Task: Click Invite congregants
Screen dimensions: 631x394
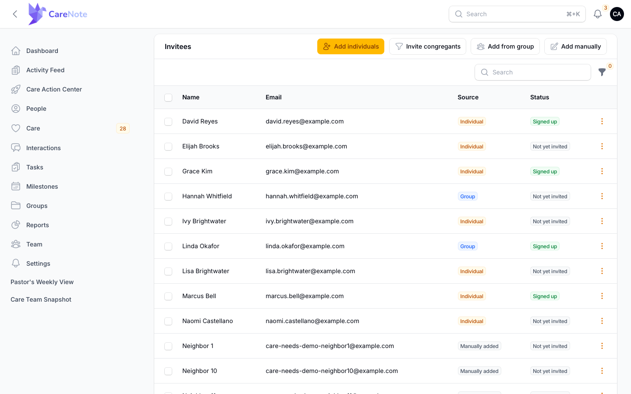Action: 428,46
